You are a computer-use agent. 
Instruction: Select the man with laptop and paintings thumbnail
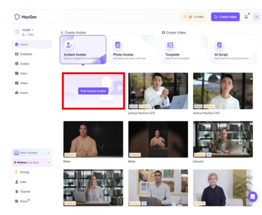[x=158, y=188]
